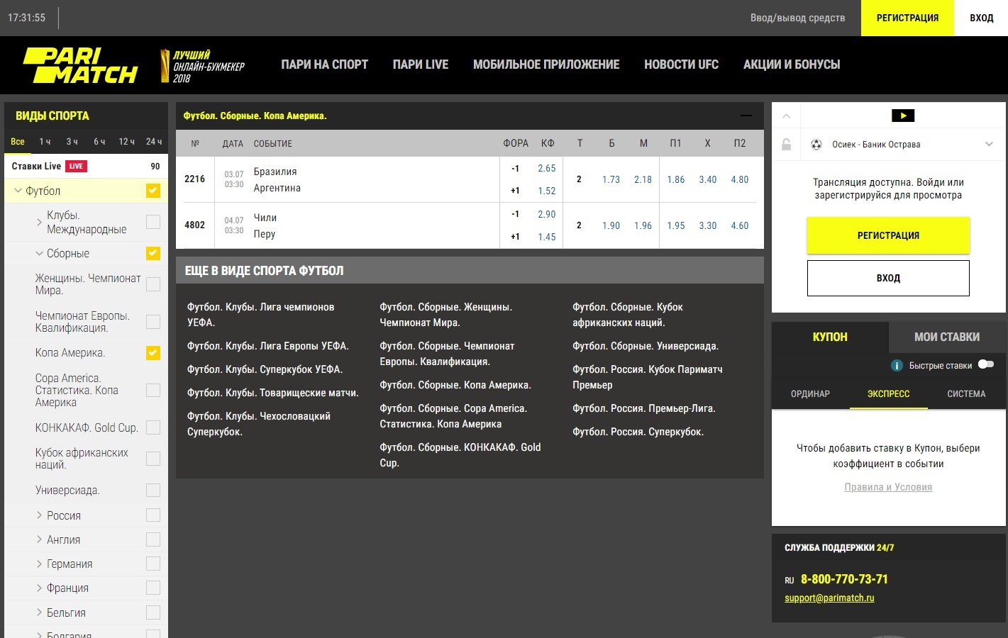This screenshot has height=638, width=1008.
Task: Collapse the Сборные subcategory chevron
Action: (x=39, y=253)
